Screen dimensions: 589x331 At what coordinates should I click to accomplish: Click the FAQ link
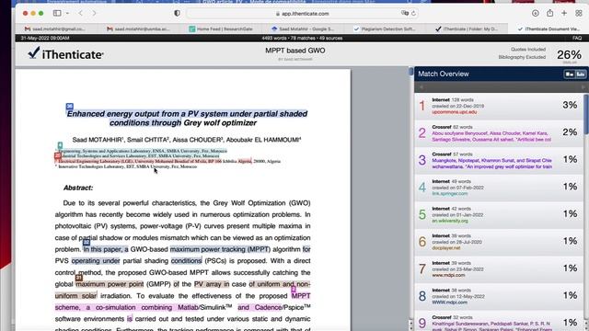click(x=577, y=38)
